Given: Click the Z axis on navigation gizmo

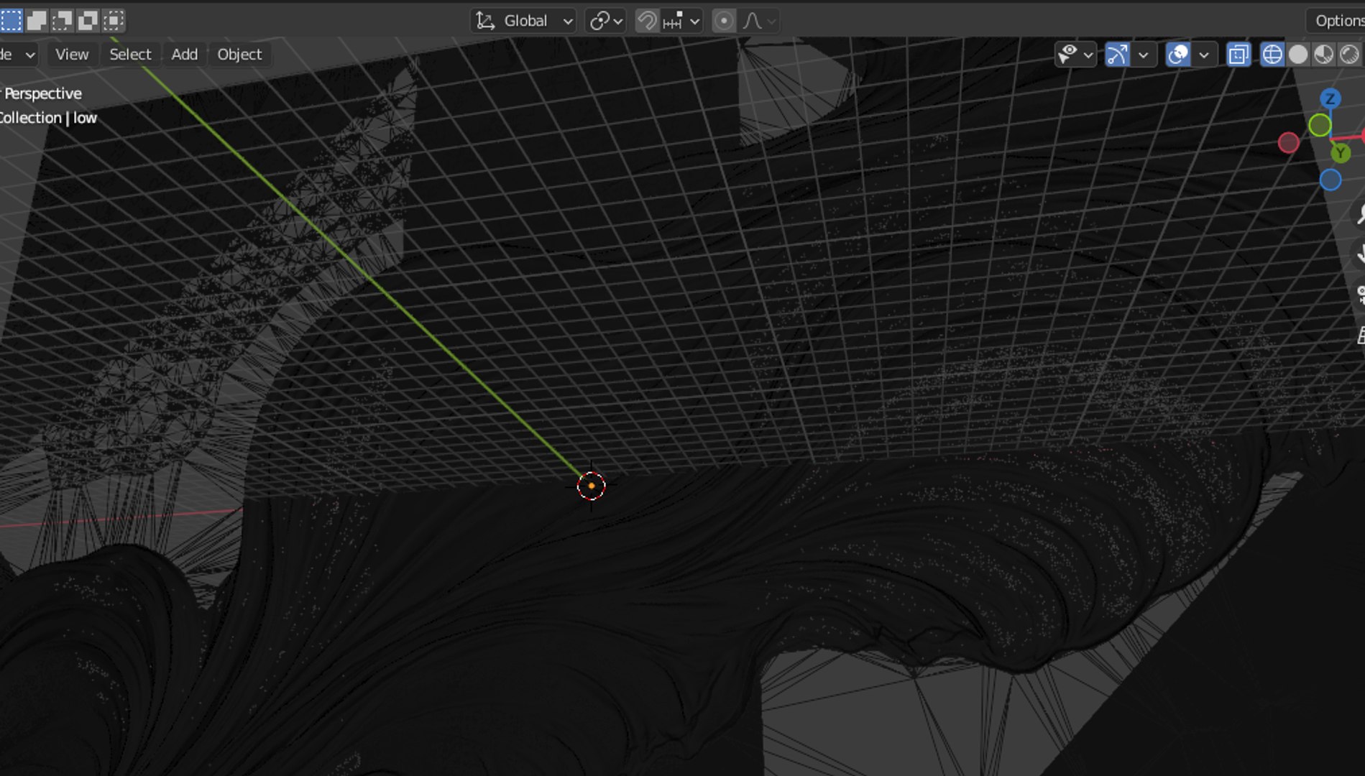Looking at the screenshot, I should click(1330, 98).
